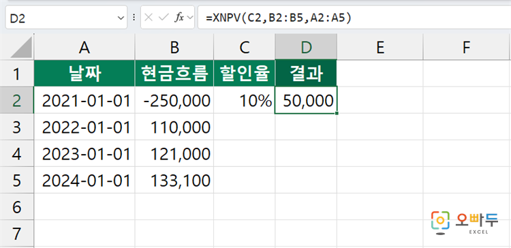Select the cell with date 2023-01-01
Screen dimensions: 511x248
pos(84,153)
